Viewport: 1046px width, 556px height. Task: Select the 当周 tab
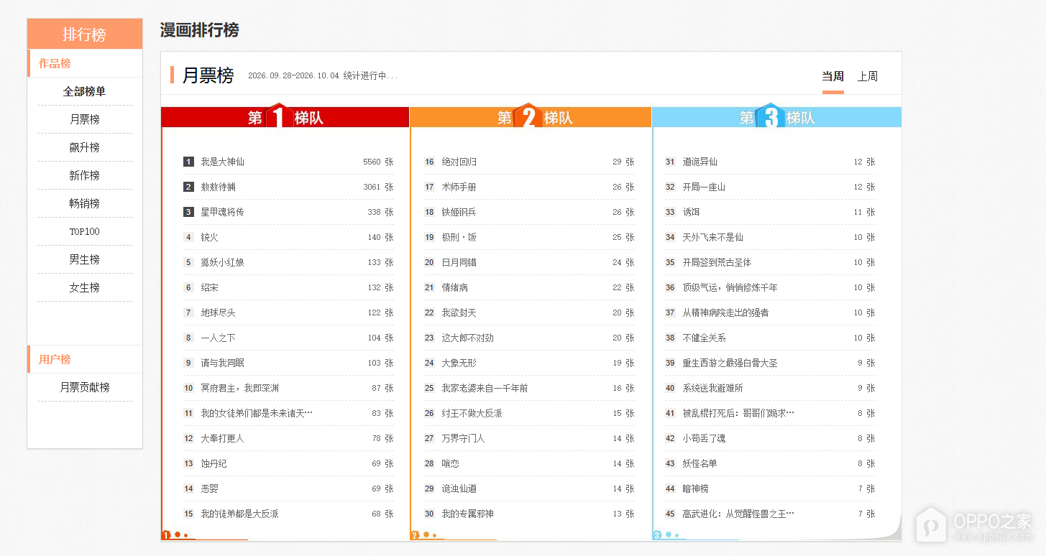click(833, 76)
